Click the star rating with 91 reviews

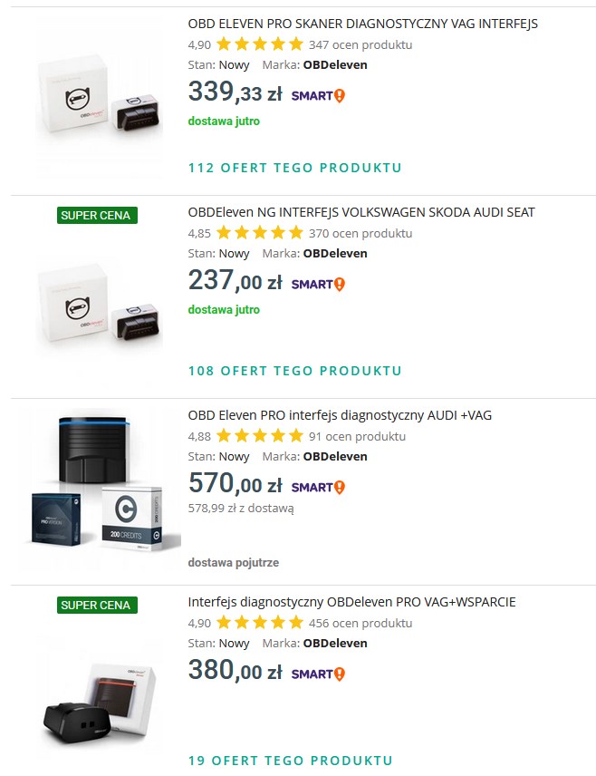(260, 436)
